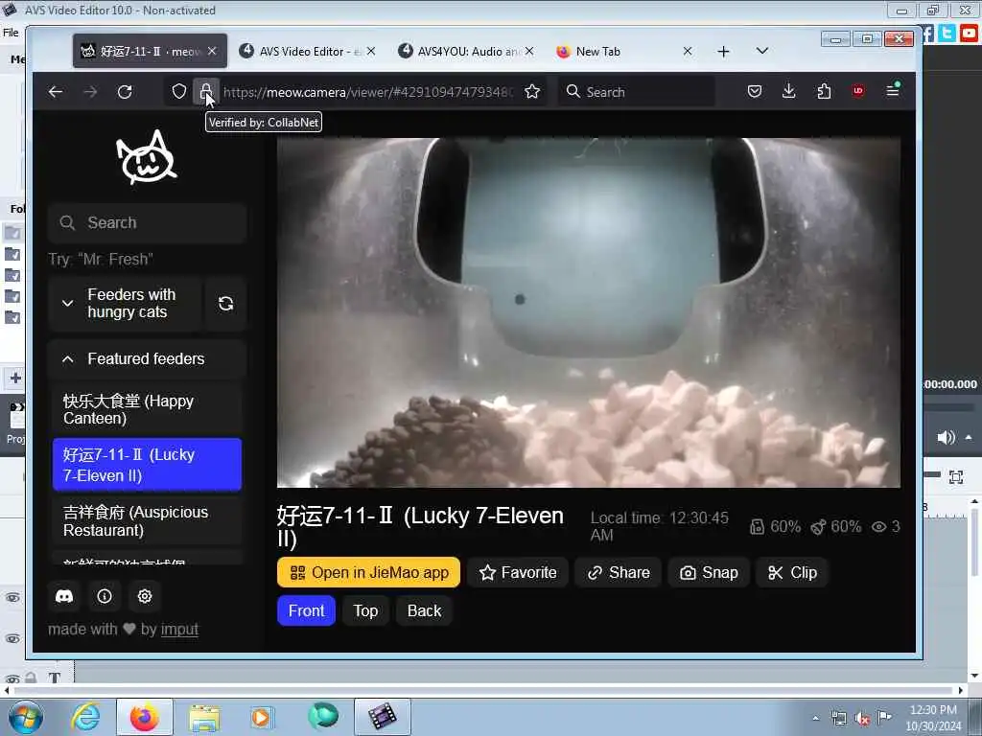982x736 pixels.
Task: Add Lucky 7-Eleven II to favorites
Action: 518,573
